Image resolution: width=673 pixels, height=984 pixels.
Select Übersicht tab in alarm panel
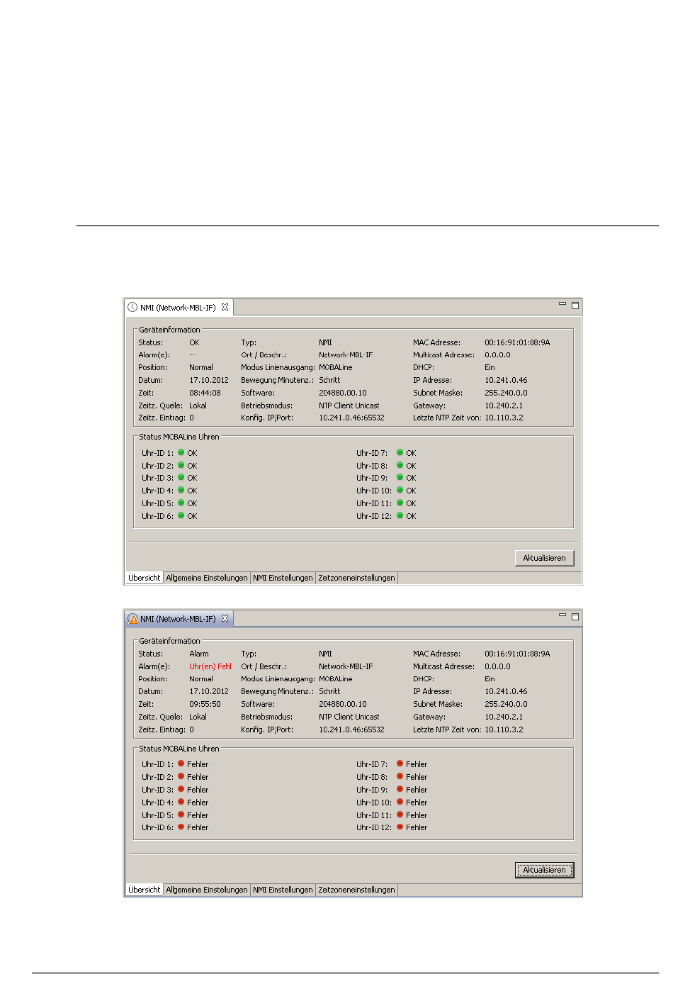tap(145, 890)
